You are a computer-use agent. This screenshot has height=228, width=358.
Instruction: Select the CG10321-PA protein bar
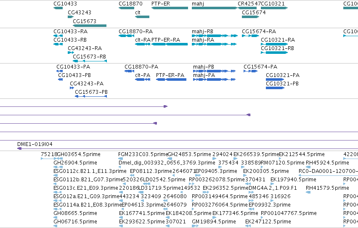[275, 80]
